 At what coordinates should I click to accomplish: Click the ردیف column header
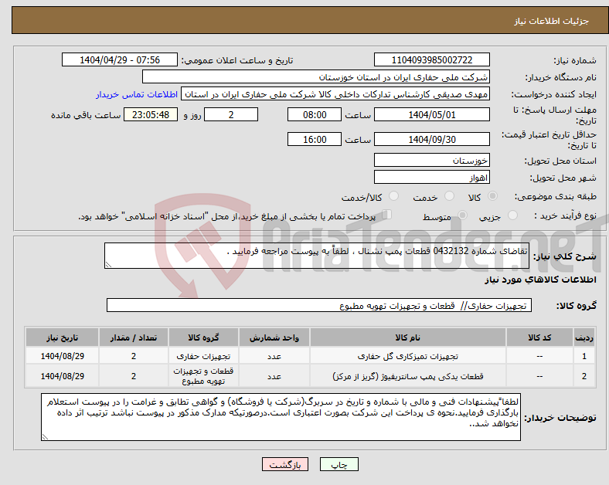coord(583,337)
